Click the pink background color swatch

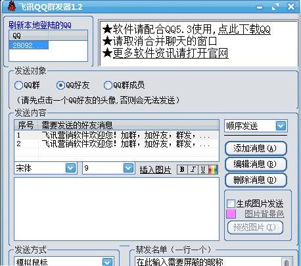coord(231,214)
